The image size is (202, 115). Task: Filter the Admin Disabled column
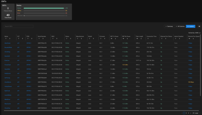(x=176, y=39)
